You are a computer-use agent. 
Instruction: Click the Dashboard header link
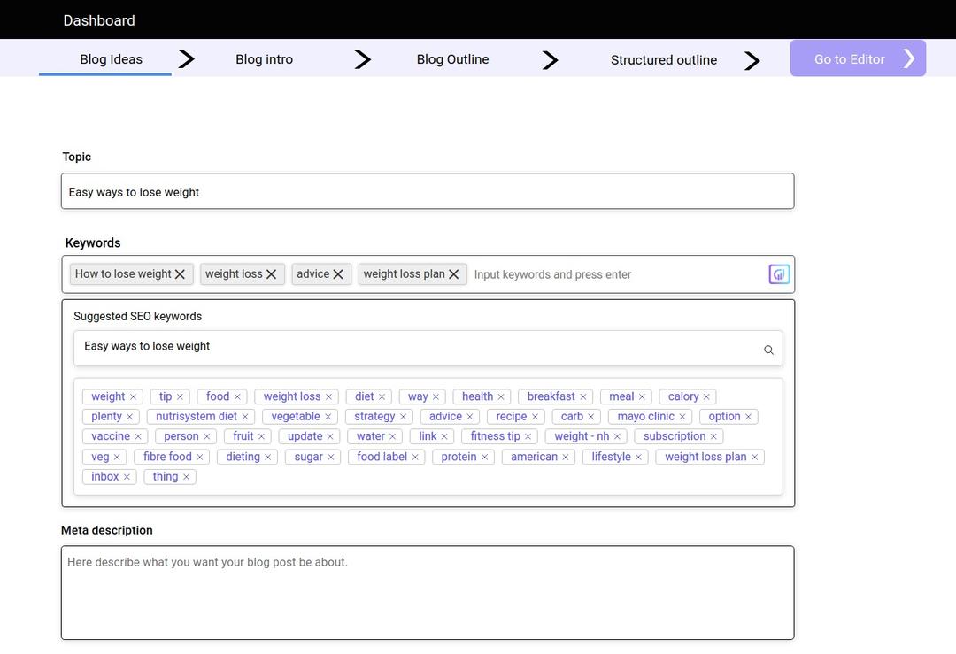coord(99,20)
